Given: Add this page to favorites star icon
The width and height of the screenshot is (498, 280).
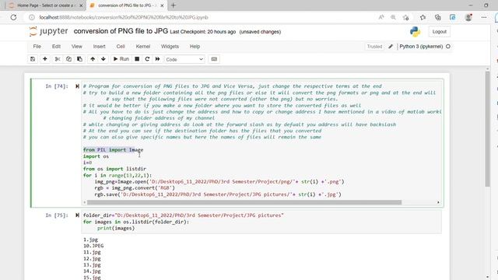Looking at the screenshot, I should [405, 17].
